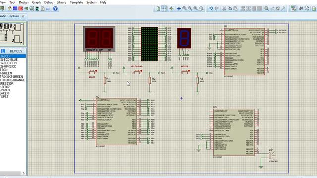Open the Source Code icon
The height and width of the screenshot is (178, 317).
click(x=48, y=9)
